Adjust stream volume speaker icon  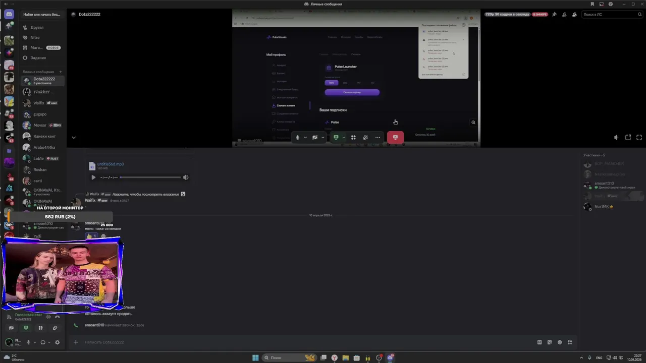(x=616, y=137)
